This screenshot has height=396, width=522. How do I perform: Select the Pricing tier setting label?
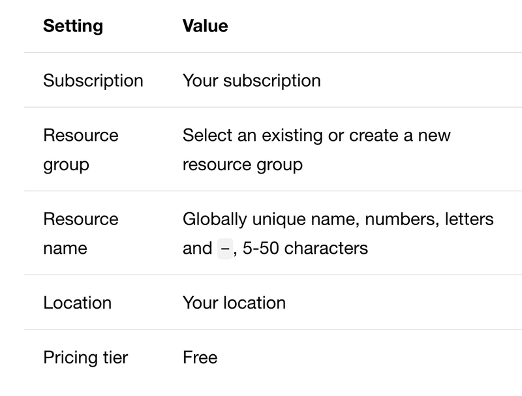[85, 358]
